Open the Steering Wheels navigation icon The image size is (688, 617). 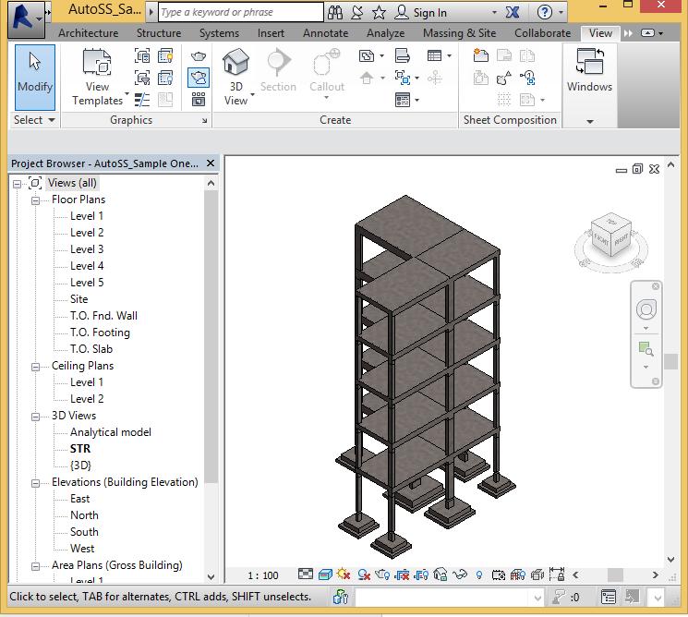pos(646,309)
